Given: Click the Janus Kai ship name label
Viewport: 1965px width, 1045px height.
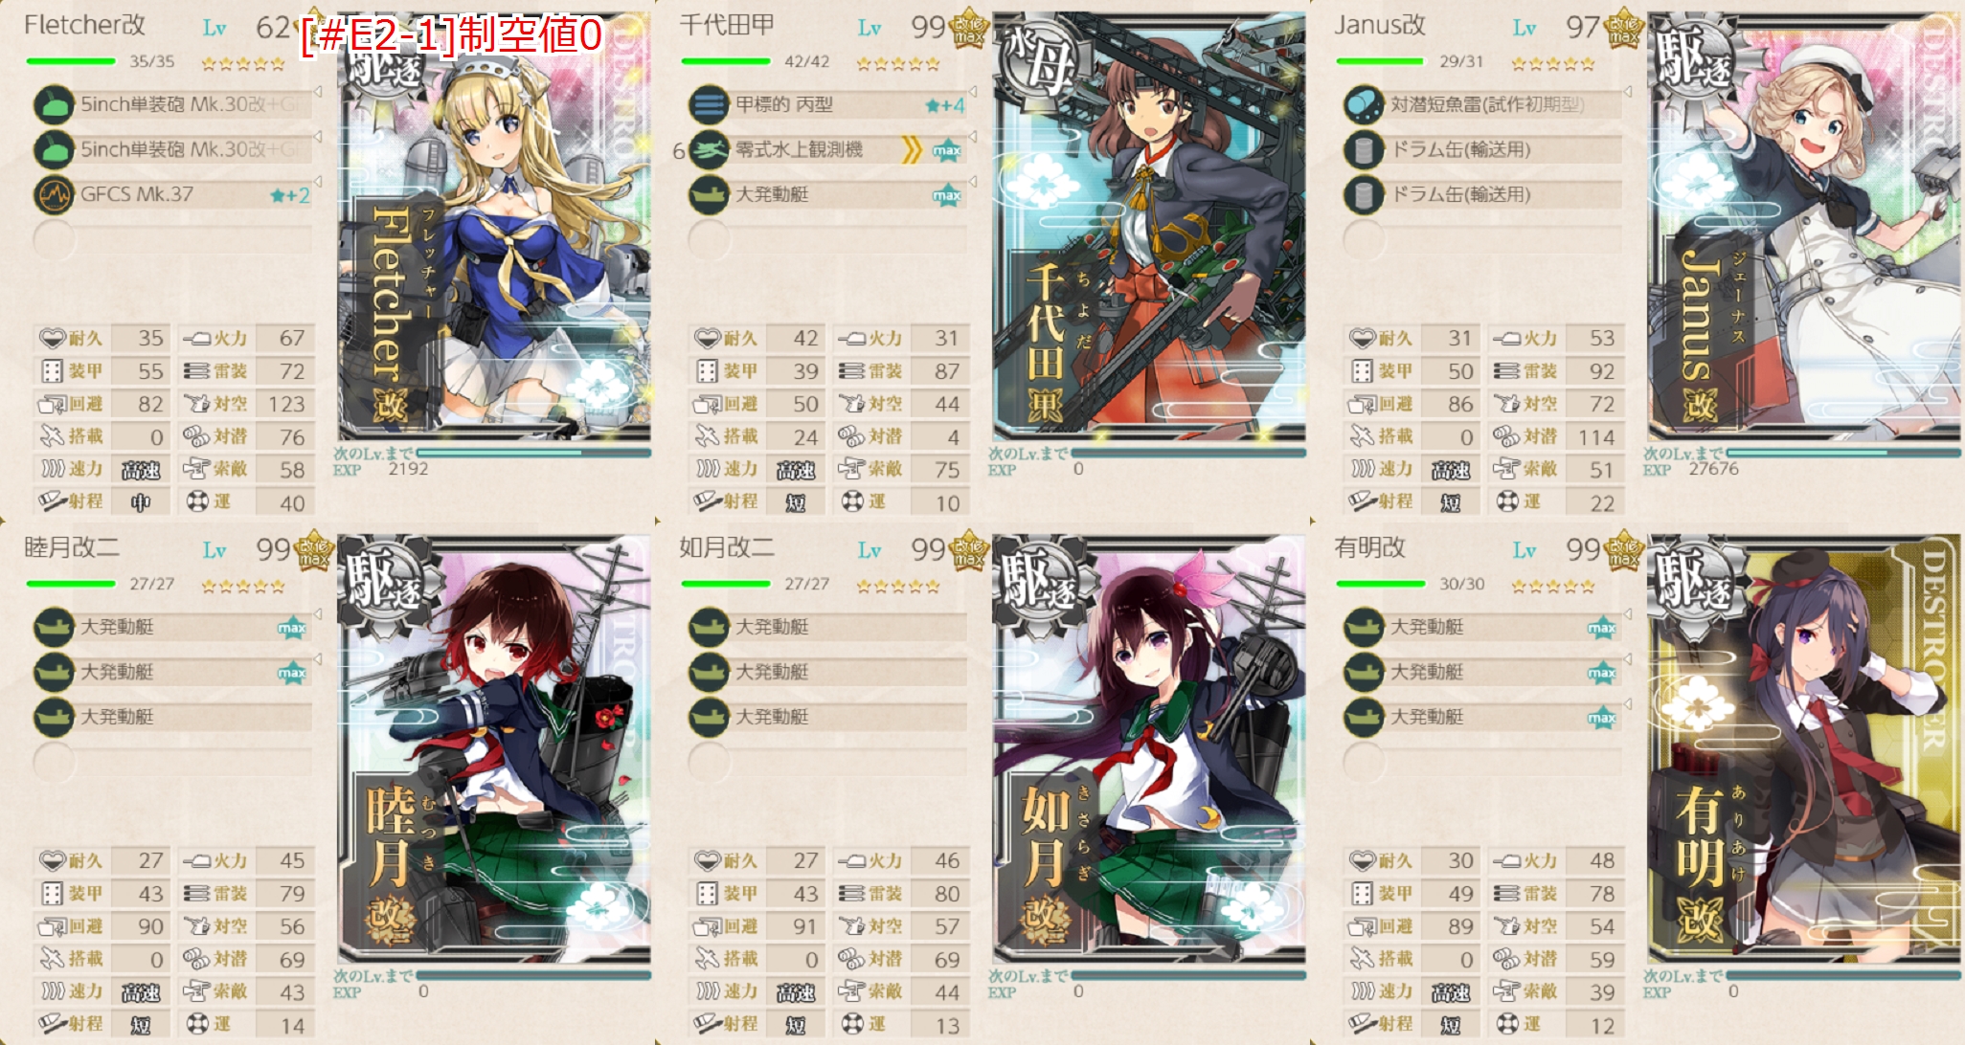Looking at the screenshot, I should (1380, 26).
